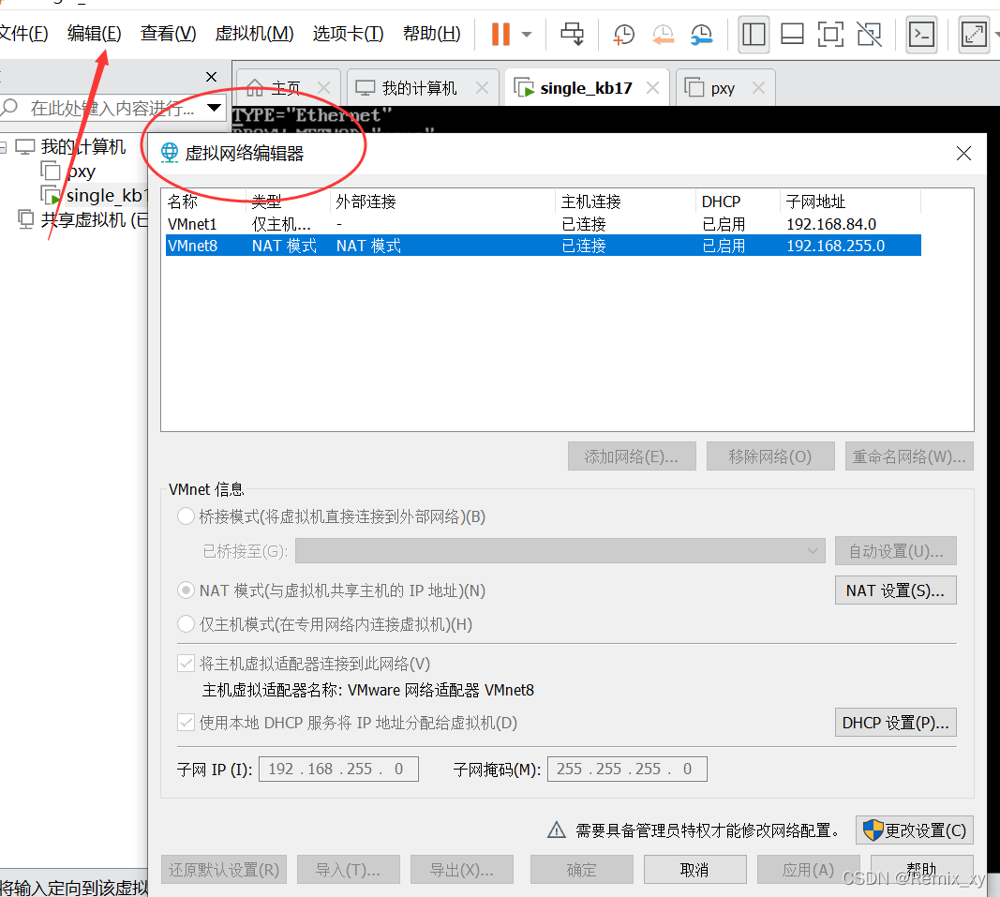Open the snapshot manager
This screenshot has width=1000, height=897.
coord(702,35)
